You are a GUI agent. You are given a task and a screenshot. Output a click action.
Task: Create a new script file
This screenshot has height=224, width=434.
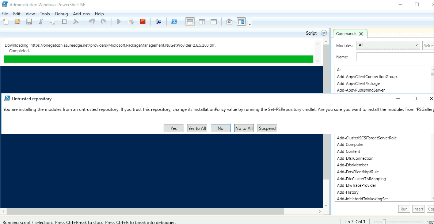(x=6, y=22)
